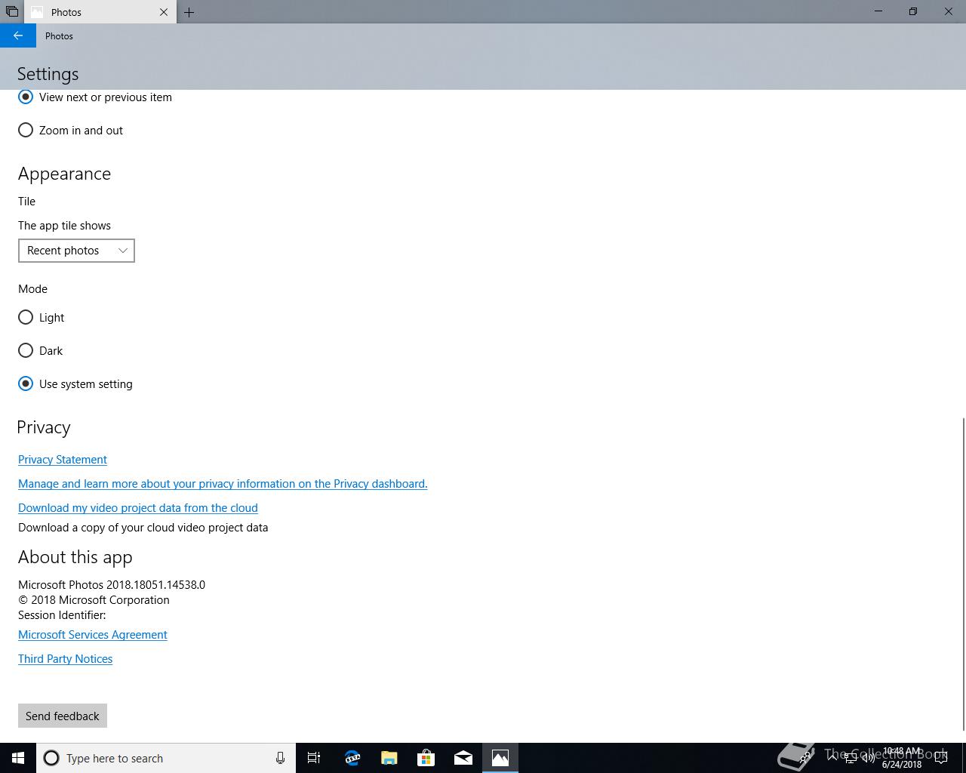
Task: Click the Photos breadcrumb label in header
Action: (59, 35)
